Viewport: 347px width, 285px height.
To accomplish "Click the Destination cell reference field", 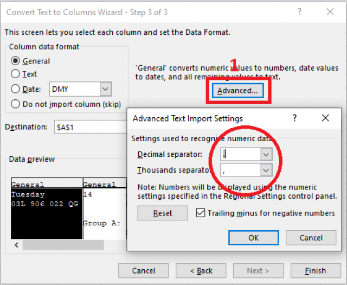I will [x=89, y=127].
